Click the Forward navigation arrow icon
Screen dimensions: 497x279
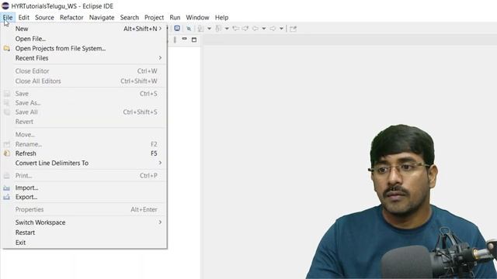[273, 29]
